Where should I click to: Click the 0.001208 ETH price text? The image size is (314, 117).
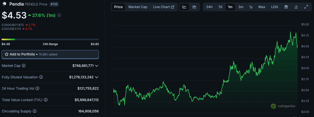click(x=11, y=29)
